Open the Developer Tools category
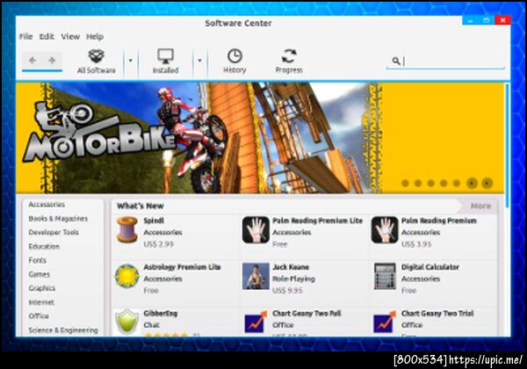The height and width of the screenshot is (369, 527). [x=54, y=232]
